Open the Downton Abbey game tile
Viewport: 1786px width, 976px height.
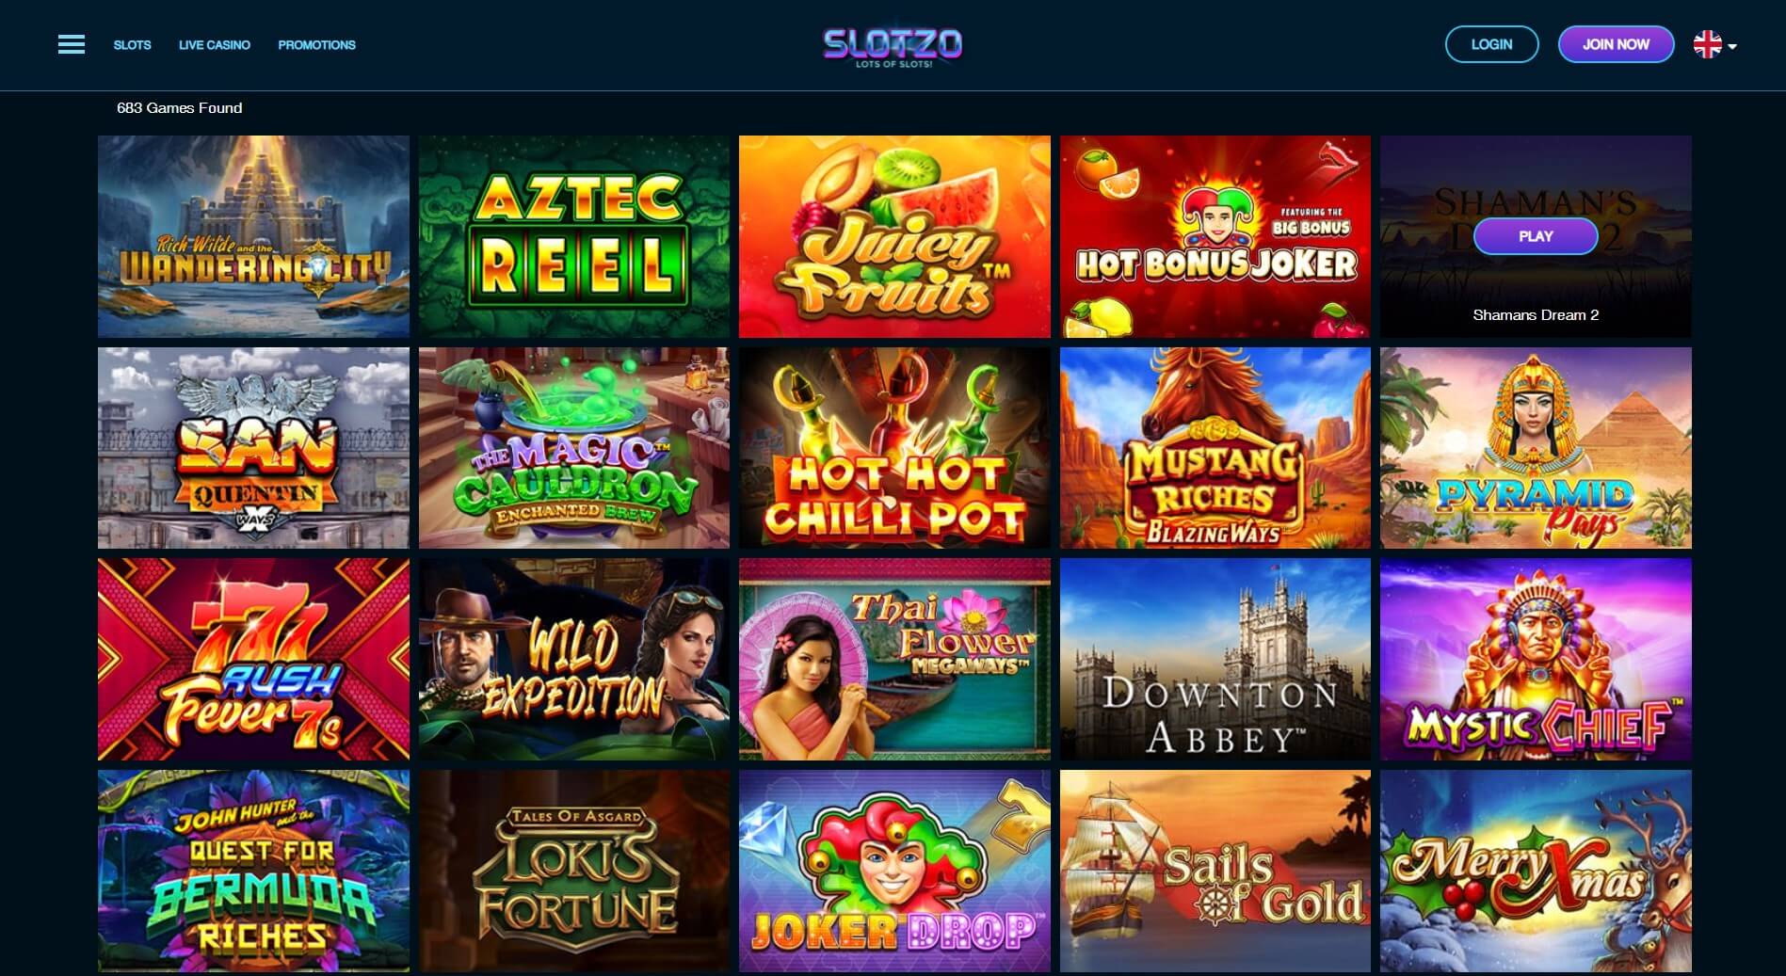(x=1215, y=659)
